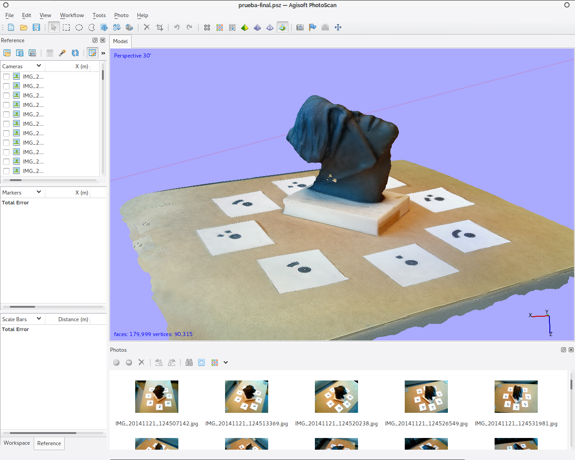Open the Edit menu
Screen dimensions: 575x460
point(27,15)
